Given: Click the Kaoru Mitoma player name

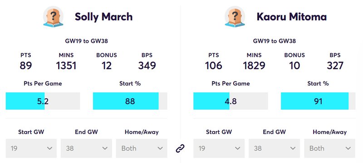Looking at the screenshot, I should point(292,17).
